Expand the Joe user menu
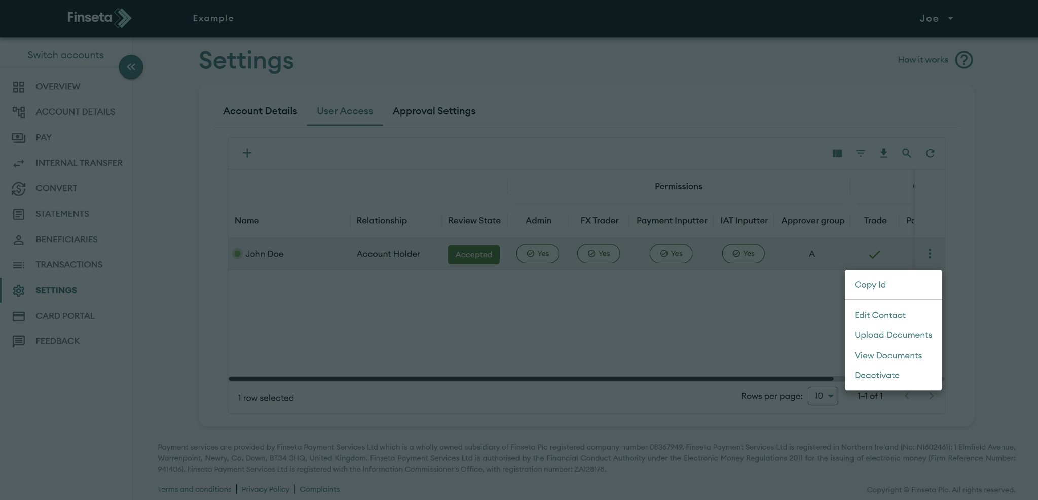The height and width of the screenshot is (500, 1038). click(x=936, y=18)
